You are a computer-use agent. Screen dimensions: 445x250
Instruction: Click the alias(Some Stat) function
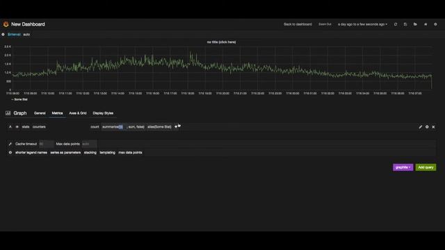[159, 127]
